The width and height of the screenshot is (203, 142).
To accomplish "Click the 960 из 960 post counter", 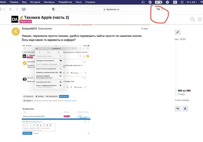I will (x=184, y=91).
